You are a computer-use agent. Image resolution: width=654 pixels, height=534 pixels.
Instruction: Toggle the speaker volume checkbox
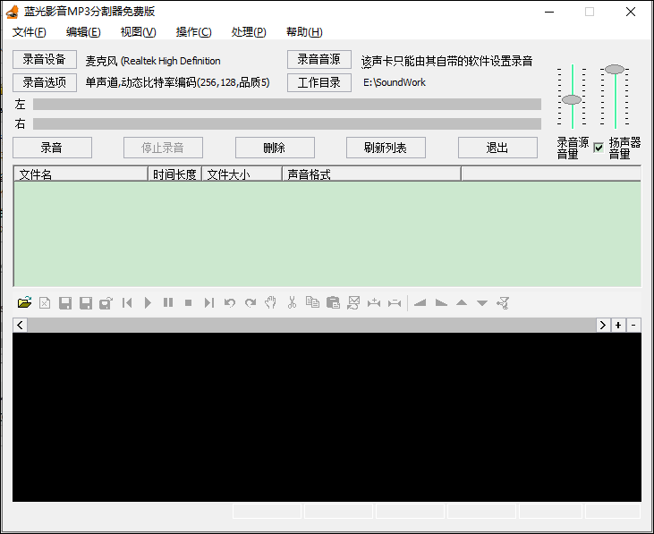pos(599,148)
